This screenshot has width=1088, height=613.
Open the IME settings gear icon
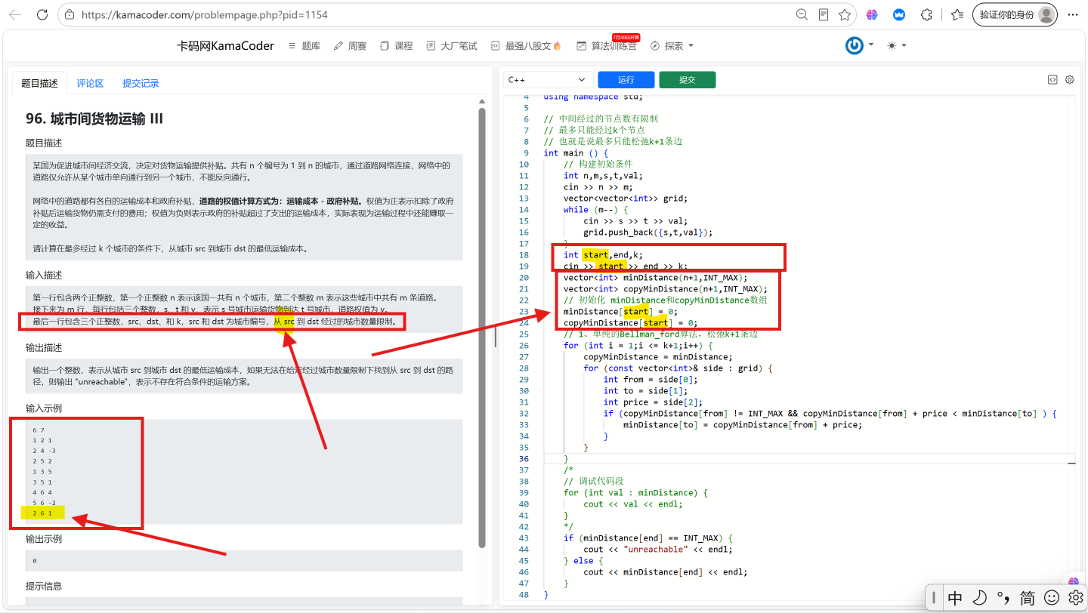(x=1075, y=598)
